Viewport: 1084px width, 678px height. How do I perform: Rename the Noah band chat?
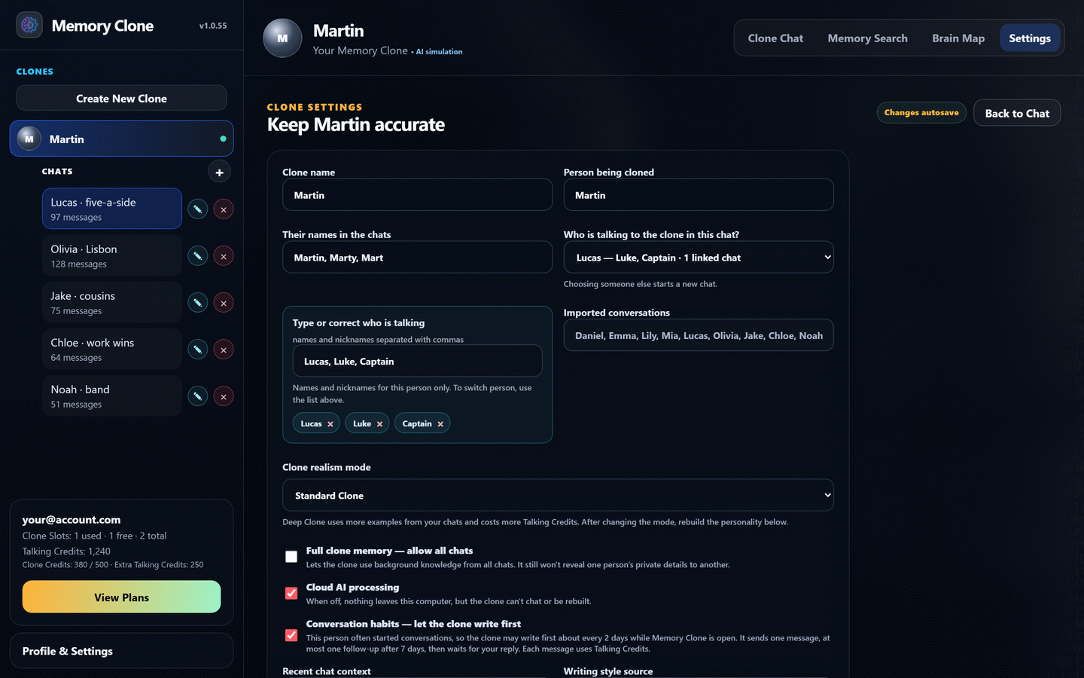point(198,396)
